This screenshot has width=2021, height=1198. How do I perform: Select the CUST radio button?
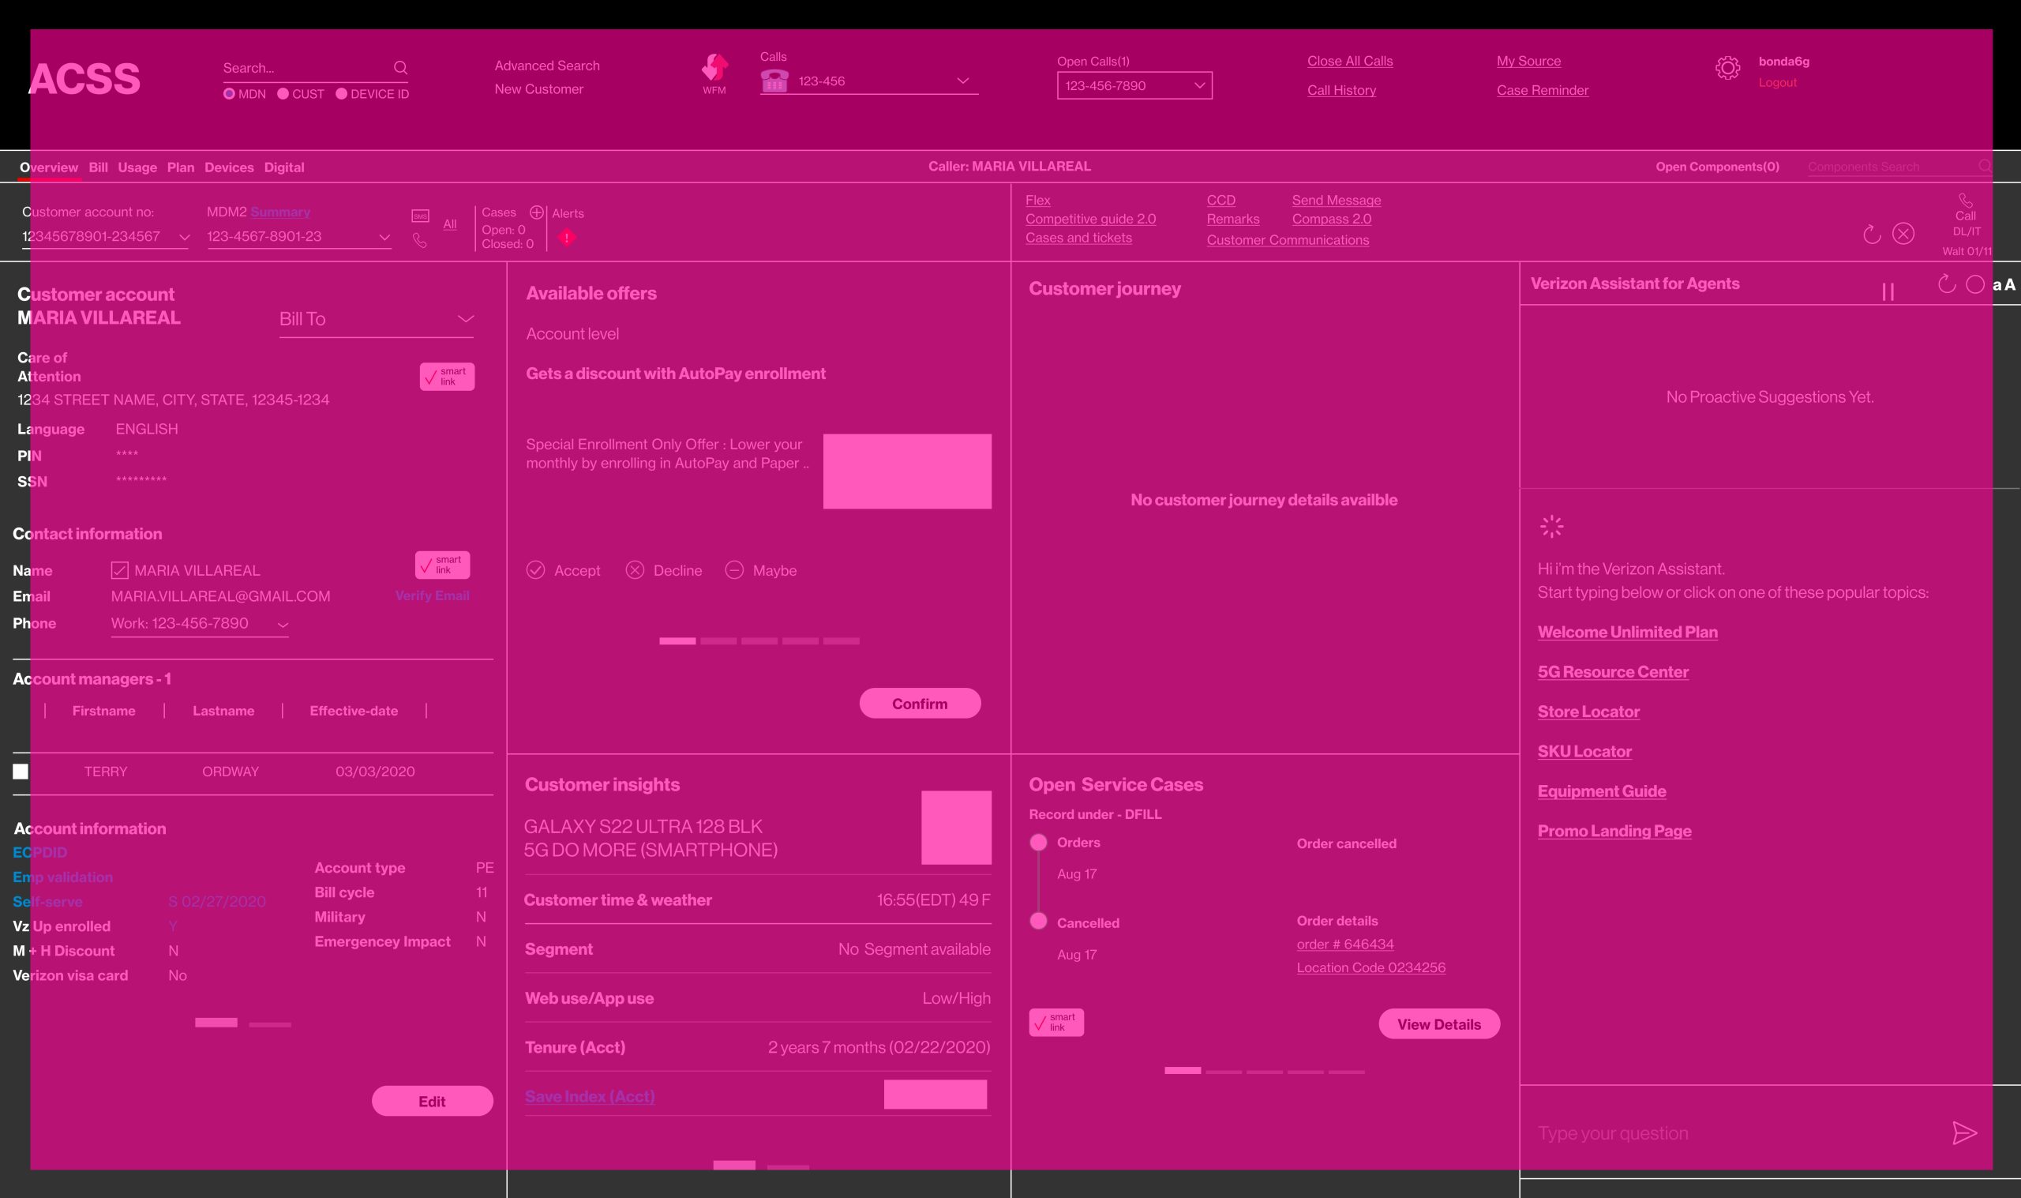click(283, 94)
